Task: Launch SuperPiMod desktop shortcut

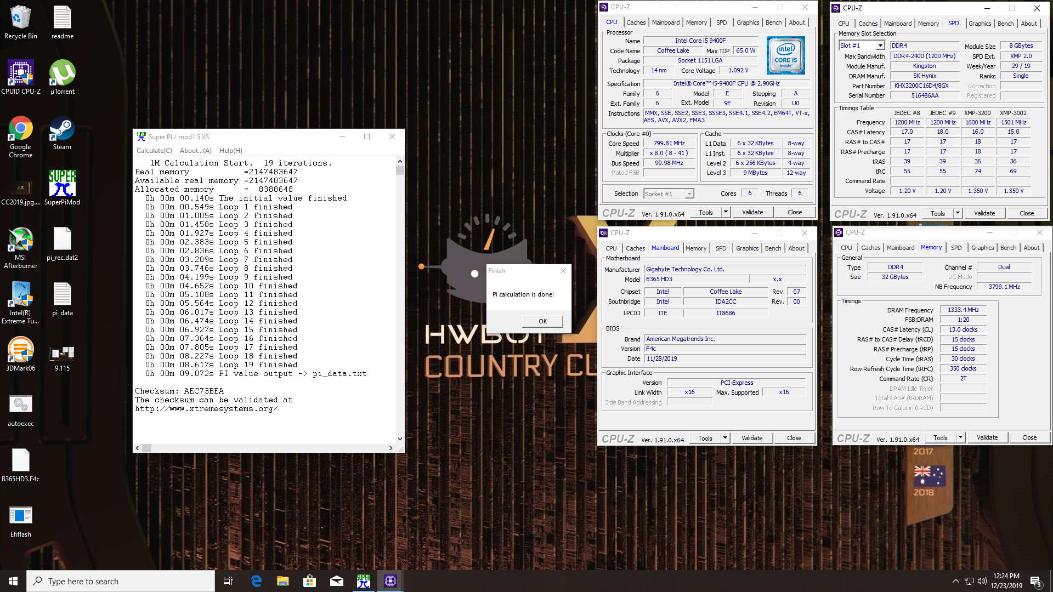Action: pyautogui.click(x=63, y=188)
